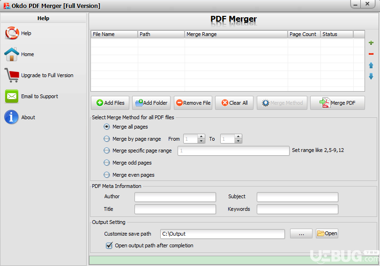Browse output folder with ellipsis button
The height and width of the screenshot is (266, 380).
click(301, 234)
